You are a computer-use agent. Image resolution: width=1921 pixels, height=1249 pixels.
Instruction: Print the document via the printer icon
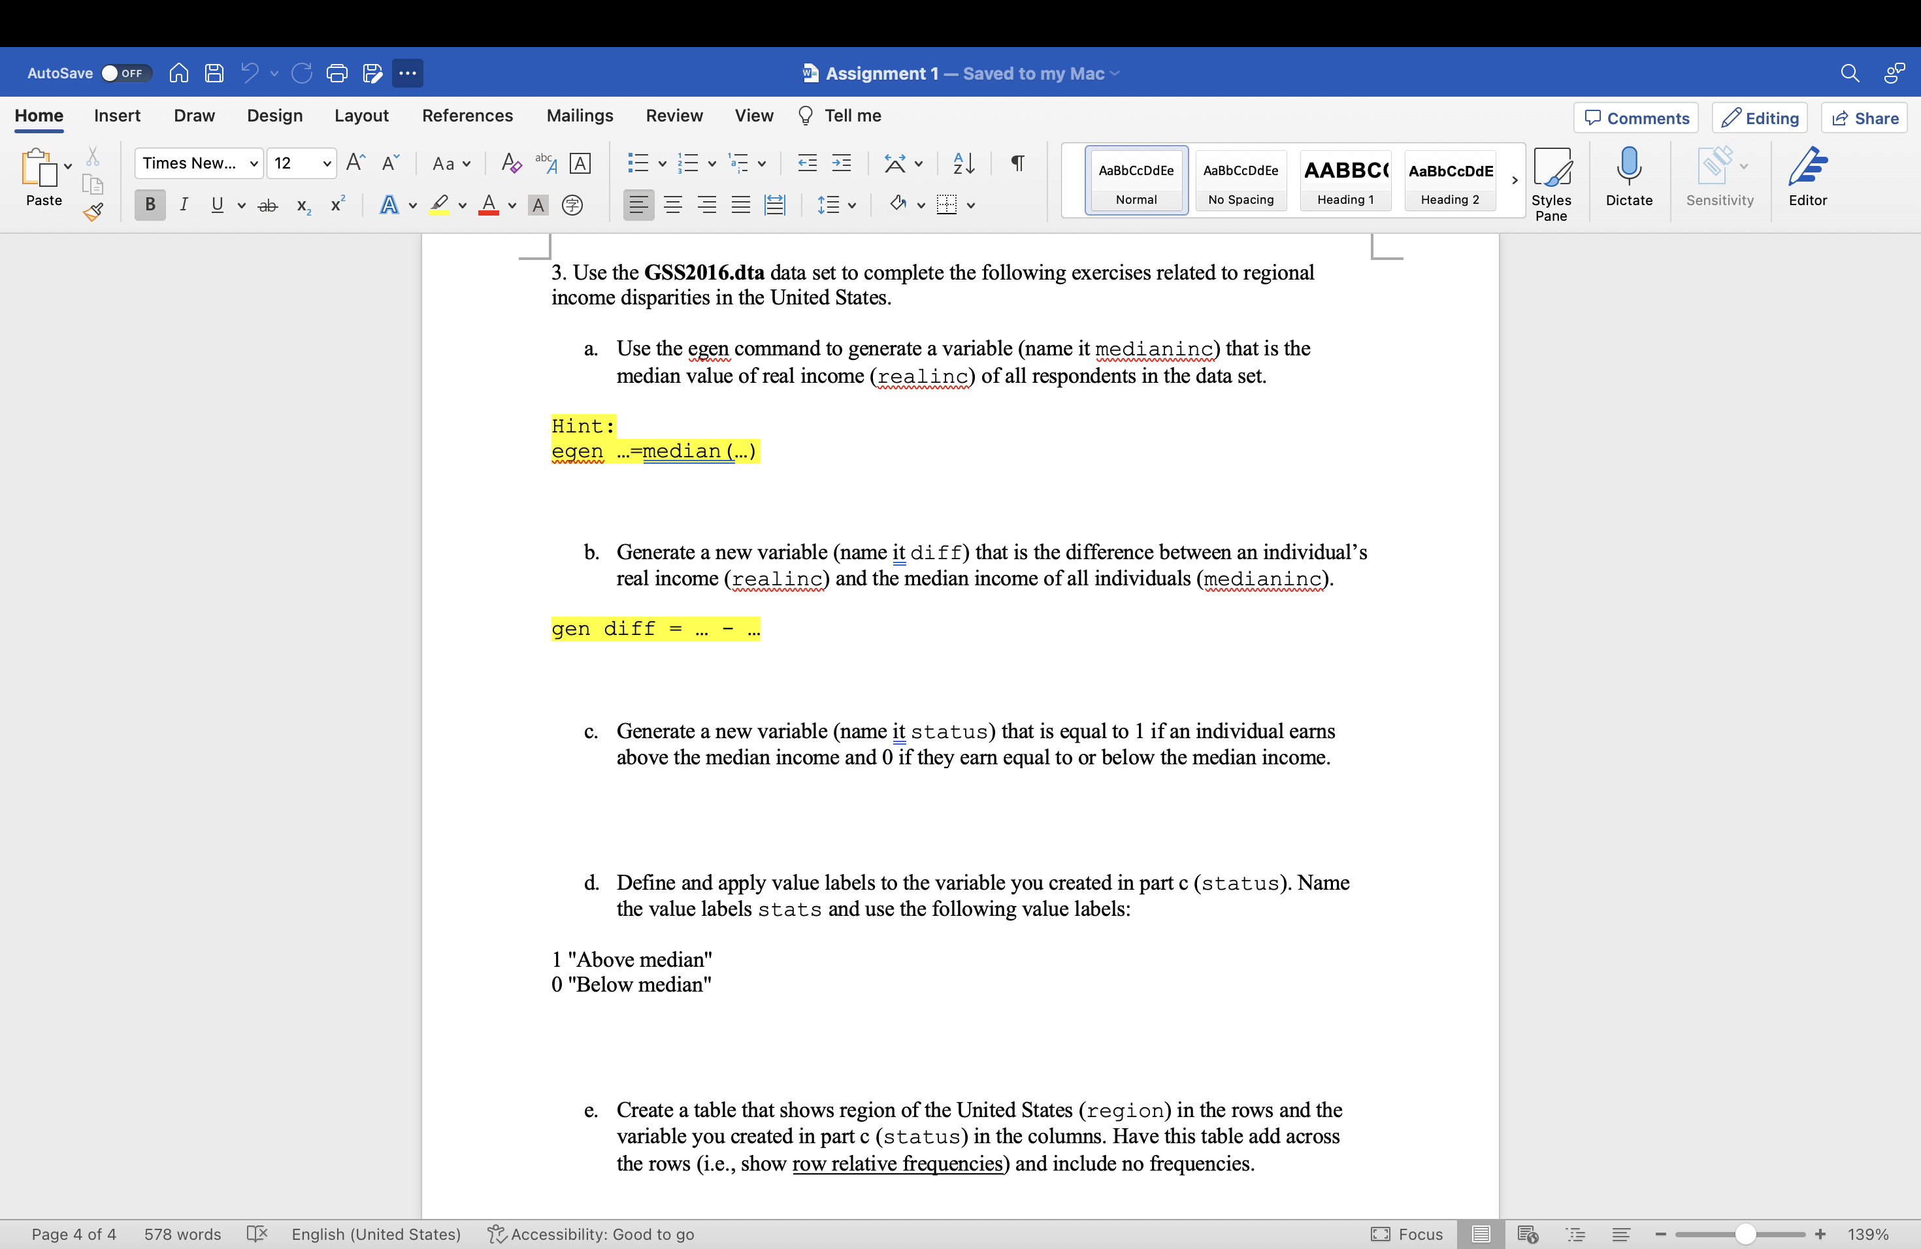click(x=337, y=73)
